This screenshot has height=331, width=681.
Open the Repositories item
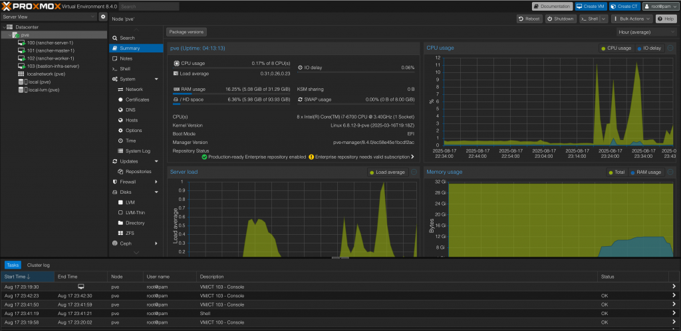pos(136,172)
